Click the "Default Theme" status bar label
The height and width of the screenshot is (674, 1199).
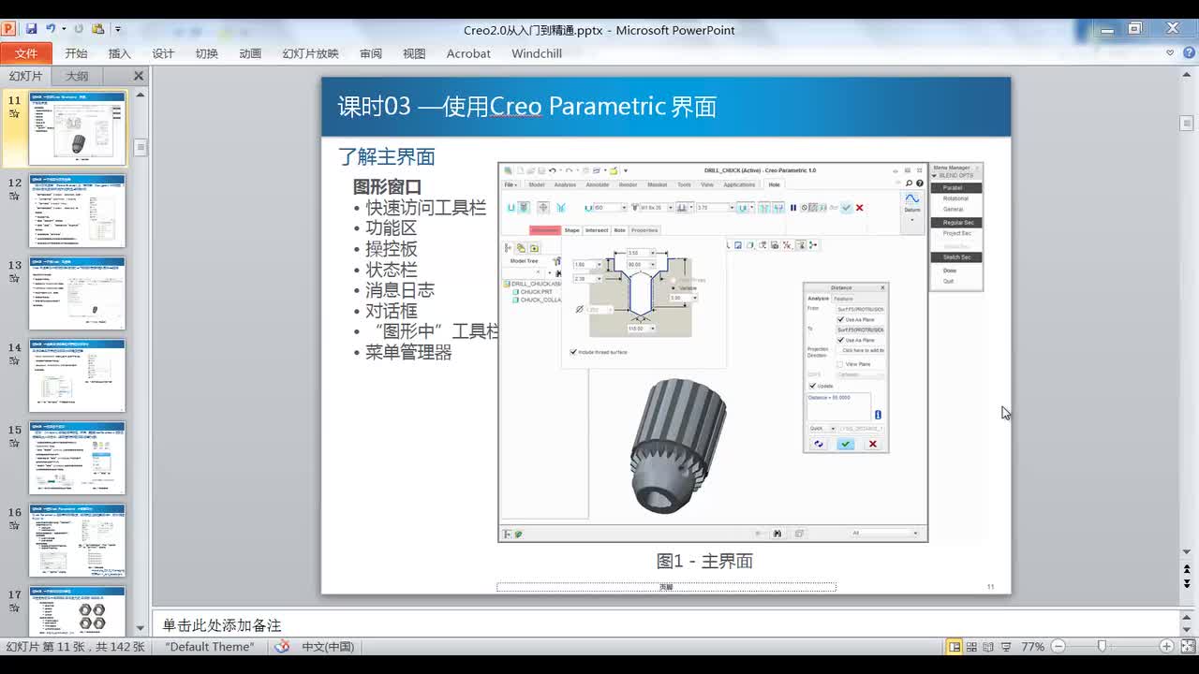[x=209, y=647]
